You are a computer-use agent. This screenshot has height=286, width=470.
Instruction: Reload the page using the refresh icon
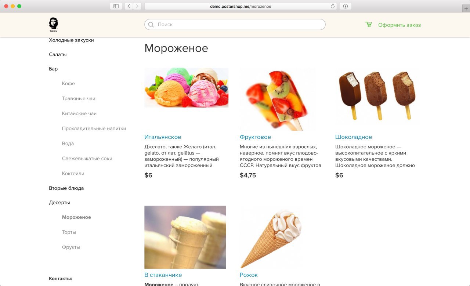[x=333, y=6]
